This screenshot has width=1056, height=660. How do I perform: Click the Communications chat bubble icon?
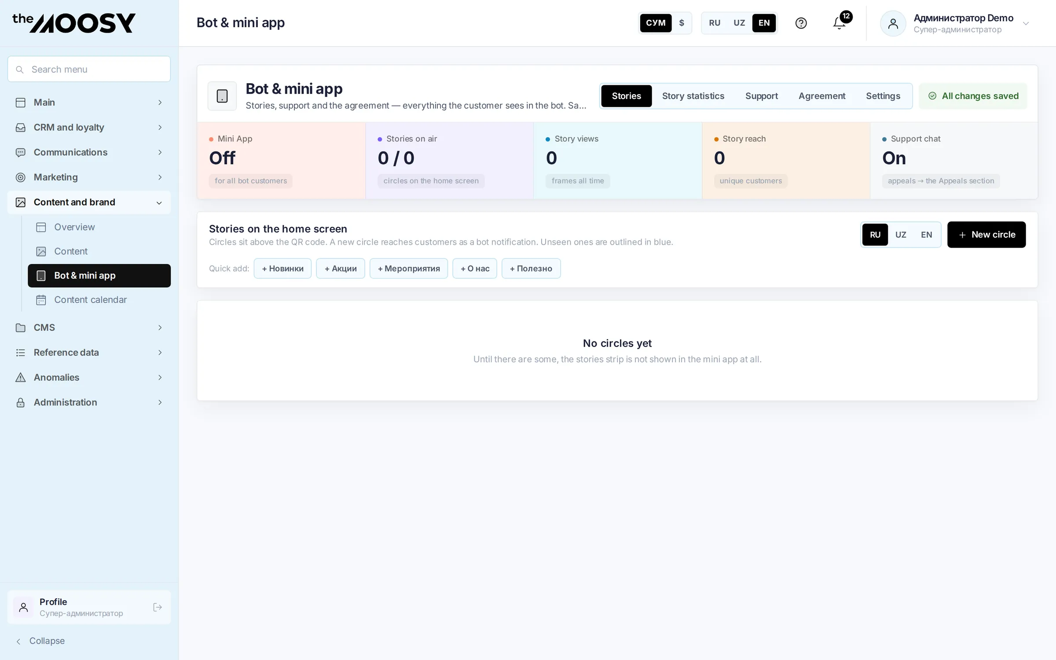tap(21, 153)
